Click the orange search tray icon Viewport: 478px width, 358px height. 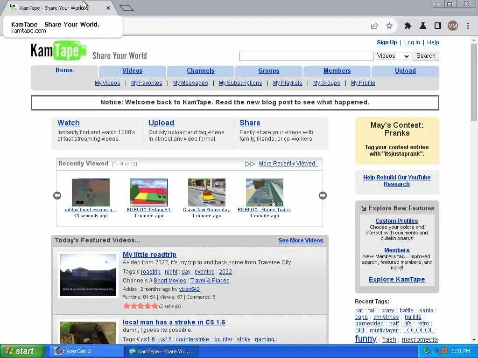point(444,351)
